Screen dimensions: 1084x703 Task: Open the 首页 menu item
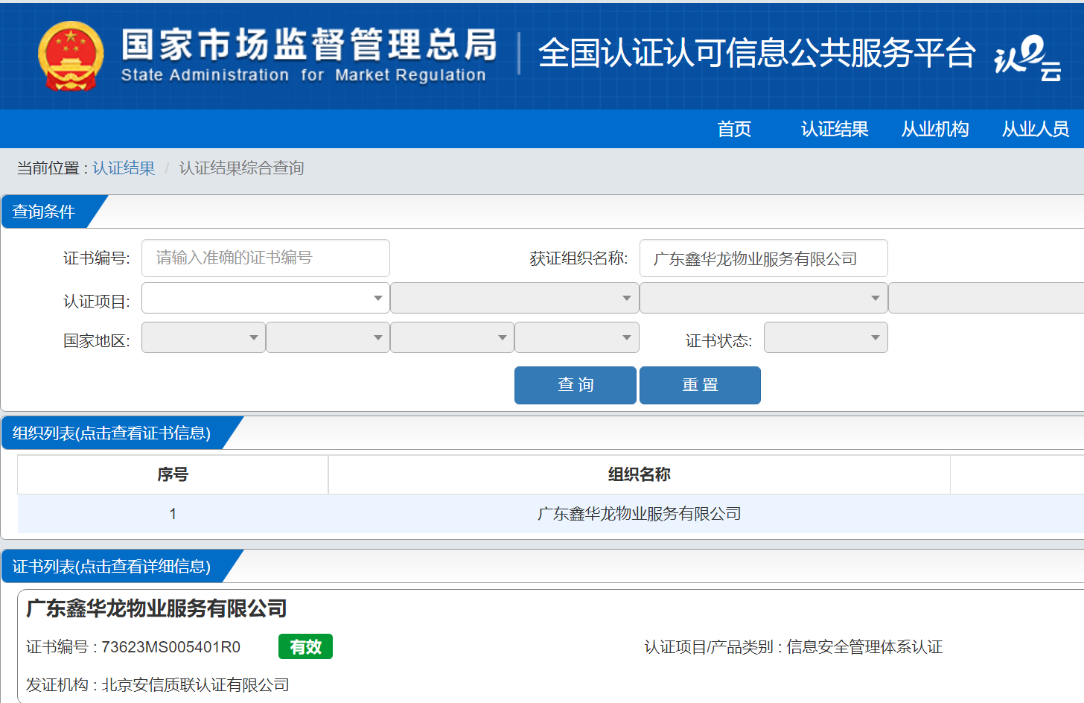[734, 129]
